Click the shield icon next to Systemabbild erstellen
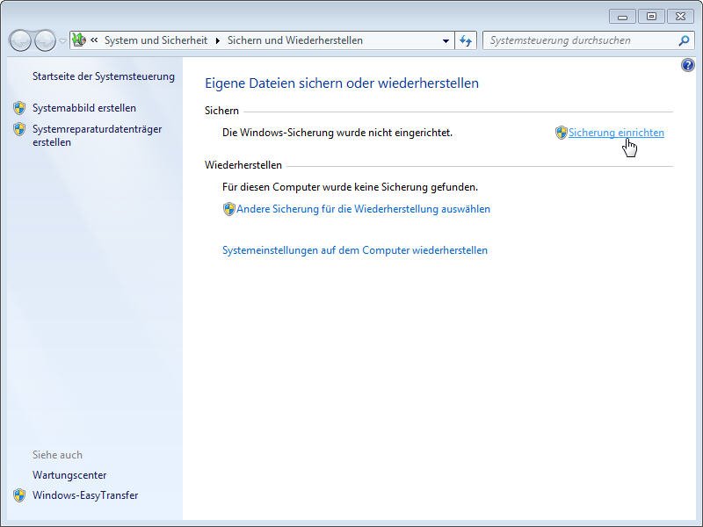703x527 pixels. click(20, 109)
